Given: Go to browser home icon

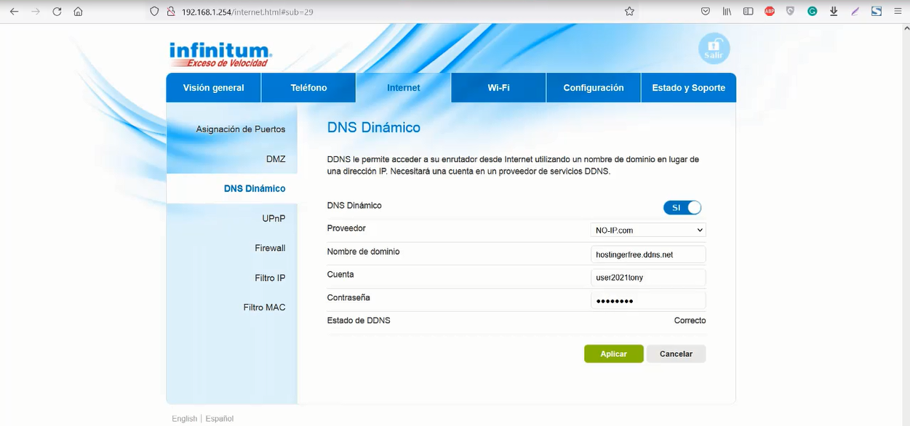Looking at the screenshot, I should [x=78, y=12].
